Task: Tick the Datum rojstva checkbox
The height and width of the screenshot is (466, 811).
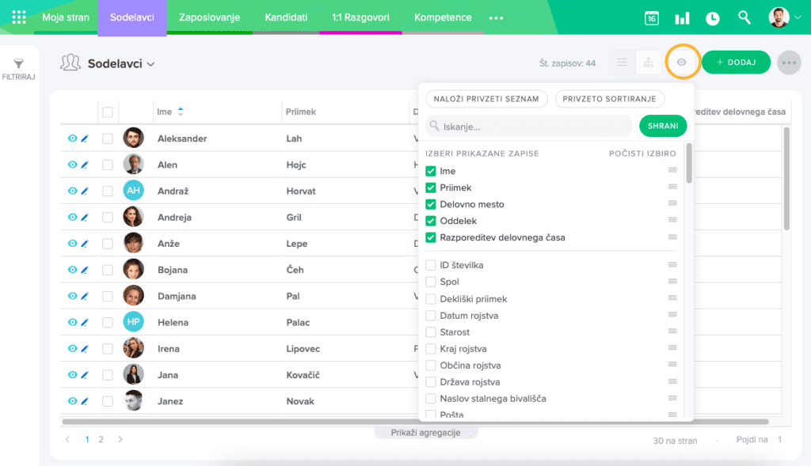Action: tap(431, 316)
